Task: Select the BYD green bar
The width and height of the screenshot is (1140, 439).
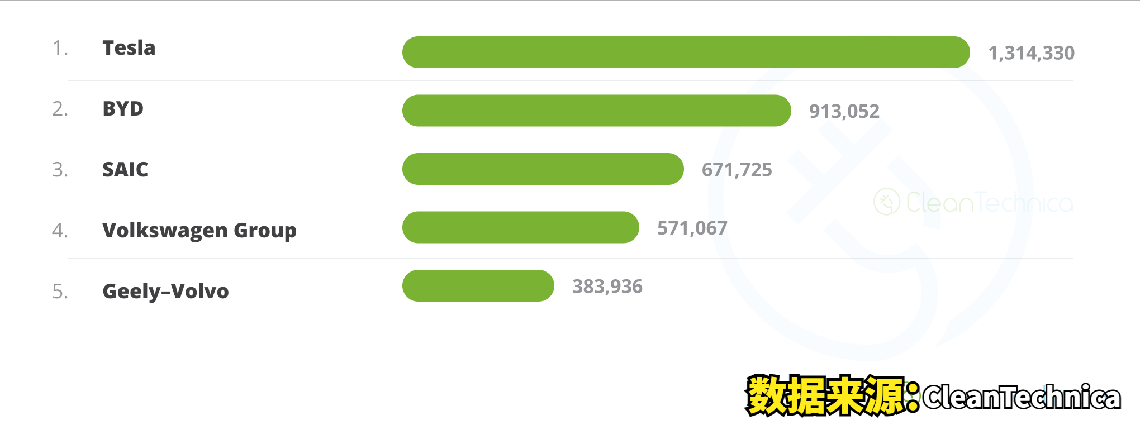Action: [597, 111]
